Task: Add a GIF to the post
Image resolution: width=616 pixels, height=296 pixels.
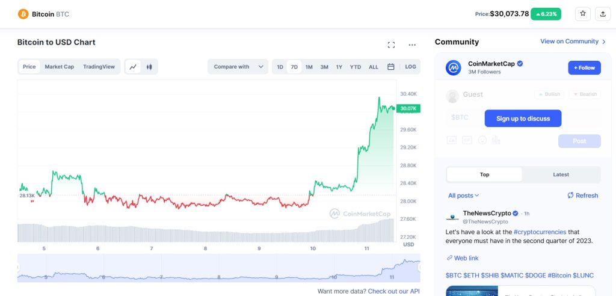Action: (x=467, y=140)
